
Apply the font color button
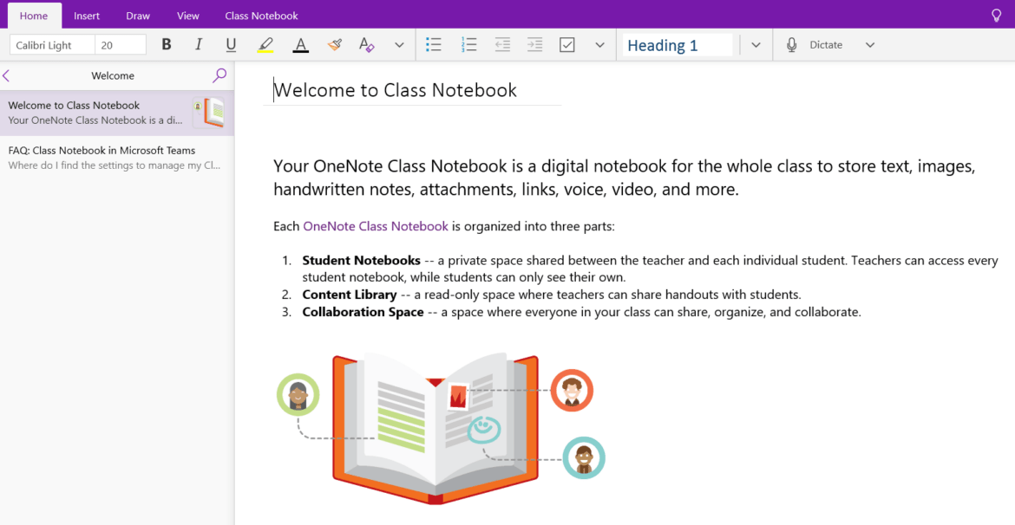click(300, 44)
